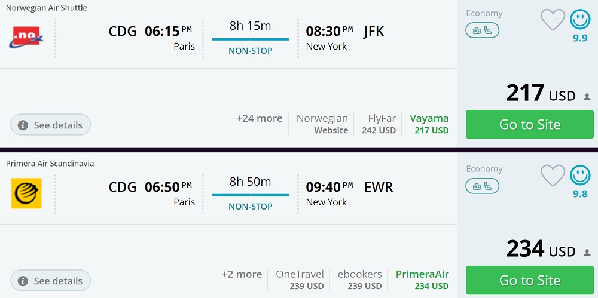The height and width of the screenshot is (298, 598).
Task: Click the passenger icon beside 234 USD
Action: tap(587, 253)
